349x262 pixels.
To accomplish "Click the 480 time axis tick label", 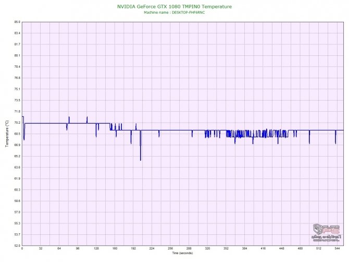I will tap(300, 248).
